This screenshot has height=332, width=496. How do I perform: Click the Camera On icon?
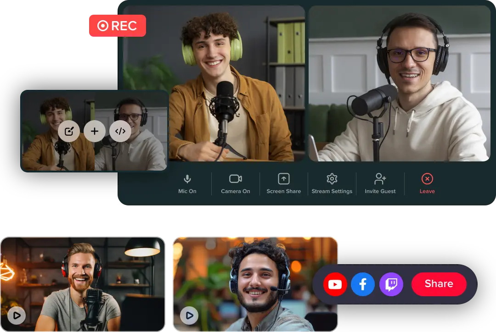[235, 179]
